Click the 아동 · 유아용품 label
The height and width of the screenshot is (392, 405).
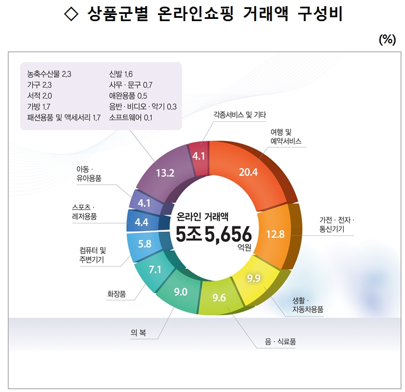(x=88, y=174)
